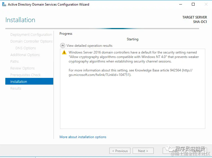
Task: Select the Prerequisites Check step
Action: pos(26,75)
